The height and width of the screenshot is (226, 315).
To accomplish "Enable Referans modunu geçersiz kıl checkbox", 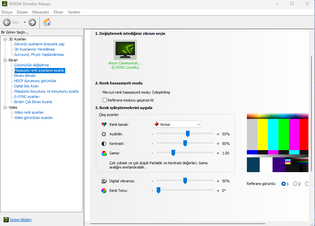I will [105, 100].
